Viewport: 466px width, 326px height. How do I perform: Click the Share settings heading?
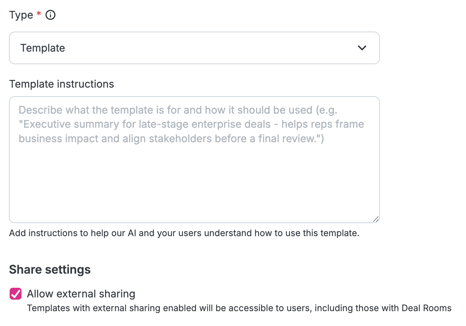pyautogui.click(x=50, y=270)
